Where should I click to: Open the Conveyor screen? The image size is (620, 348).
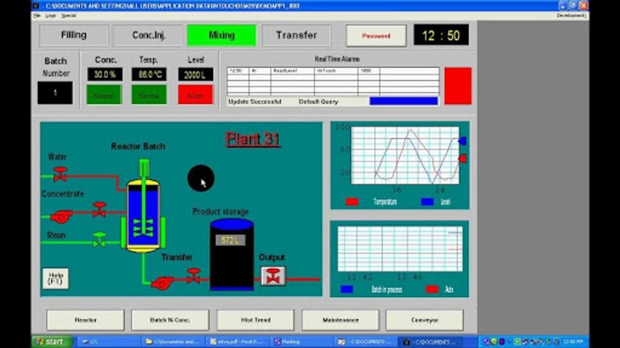coord(424,320)
